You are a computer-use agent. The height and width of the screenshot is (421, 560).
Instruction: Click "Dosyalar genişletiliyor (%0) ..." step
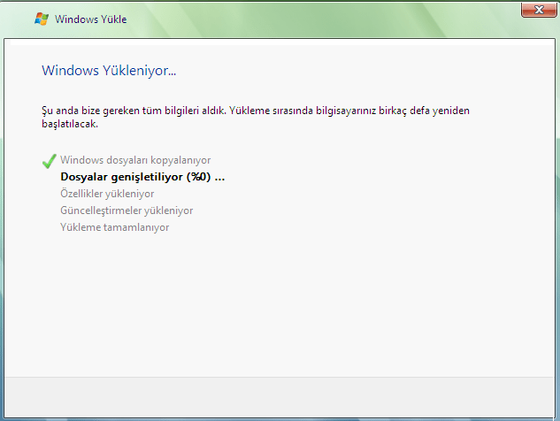click(x=142, y=177)
